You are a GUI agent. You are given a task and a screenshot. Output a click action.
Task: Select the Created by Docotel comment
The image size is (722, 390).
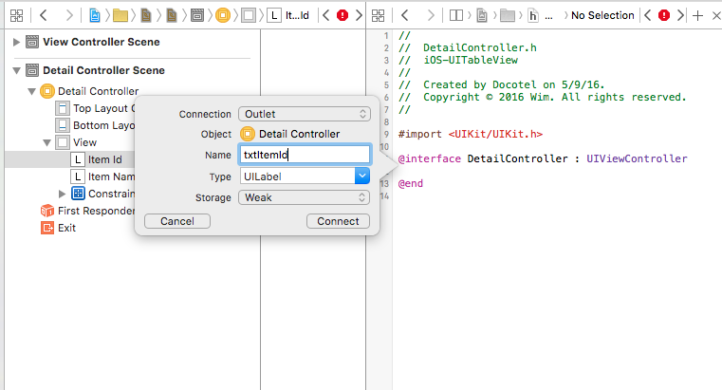pos(502,84)
